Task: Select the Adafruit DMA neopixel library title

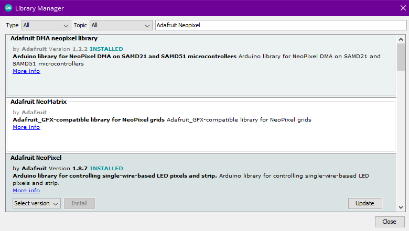Action: 54,38
